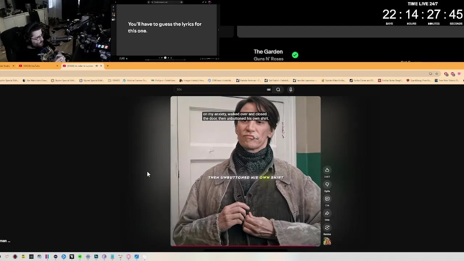Open the sound thumbnail below Remixa
Image resolution: width=464 pixels, height=261 pixels.
click(x=327, y=241)
